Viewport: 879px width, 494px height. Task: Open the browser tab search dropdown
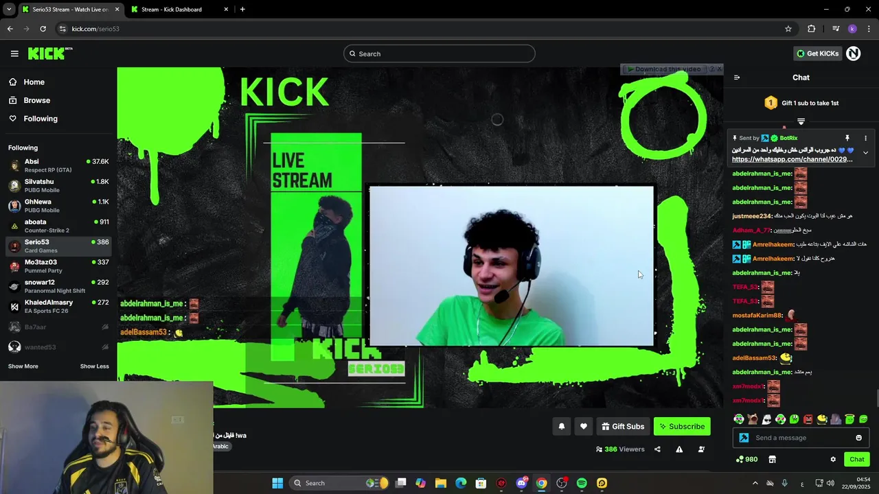8,10
